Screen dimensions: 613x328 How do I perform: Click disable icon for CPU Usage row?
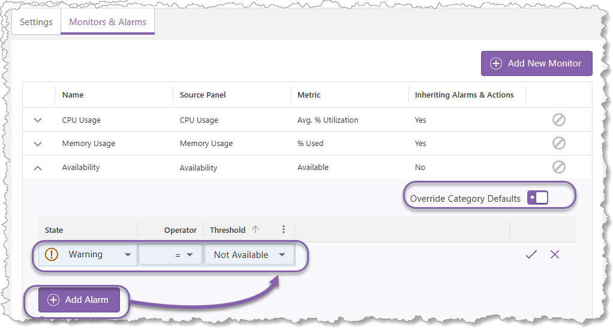(x=558, y=120)
